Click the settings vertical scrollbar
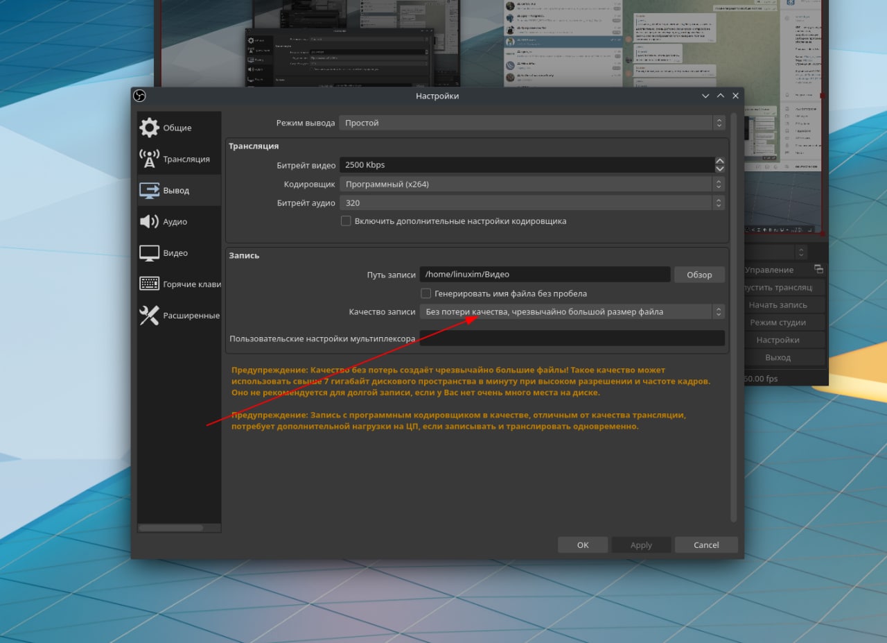This screenshot has width=887, height=643. (x=733, y=318)
